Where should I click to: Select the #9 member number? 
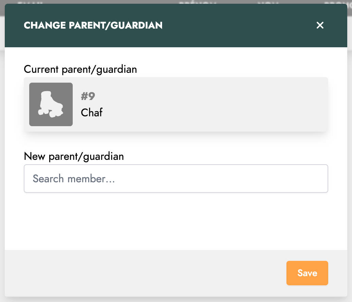(88, 96)
